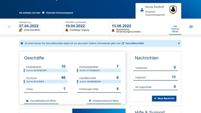
Task: Click the duck shield emblem
Action: pos(173,10)
